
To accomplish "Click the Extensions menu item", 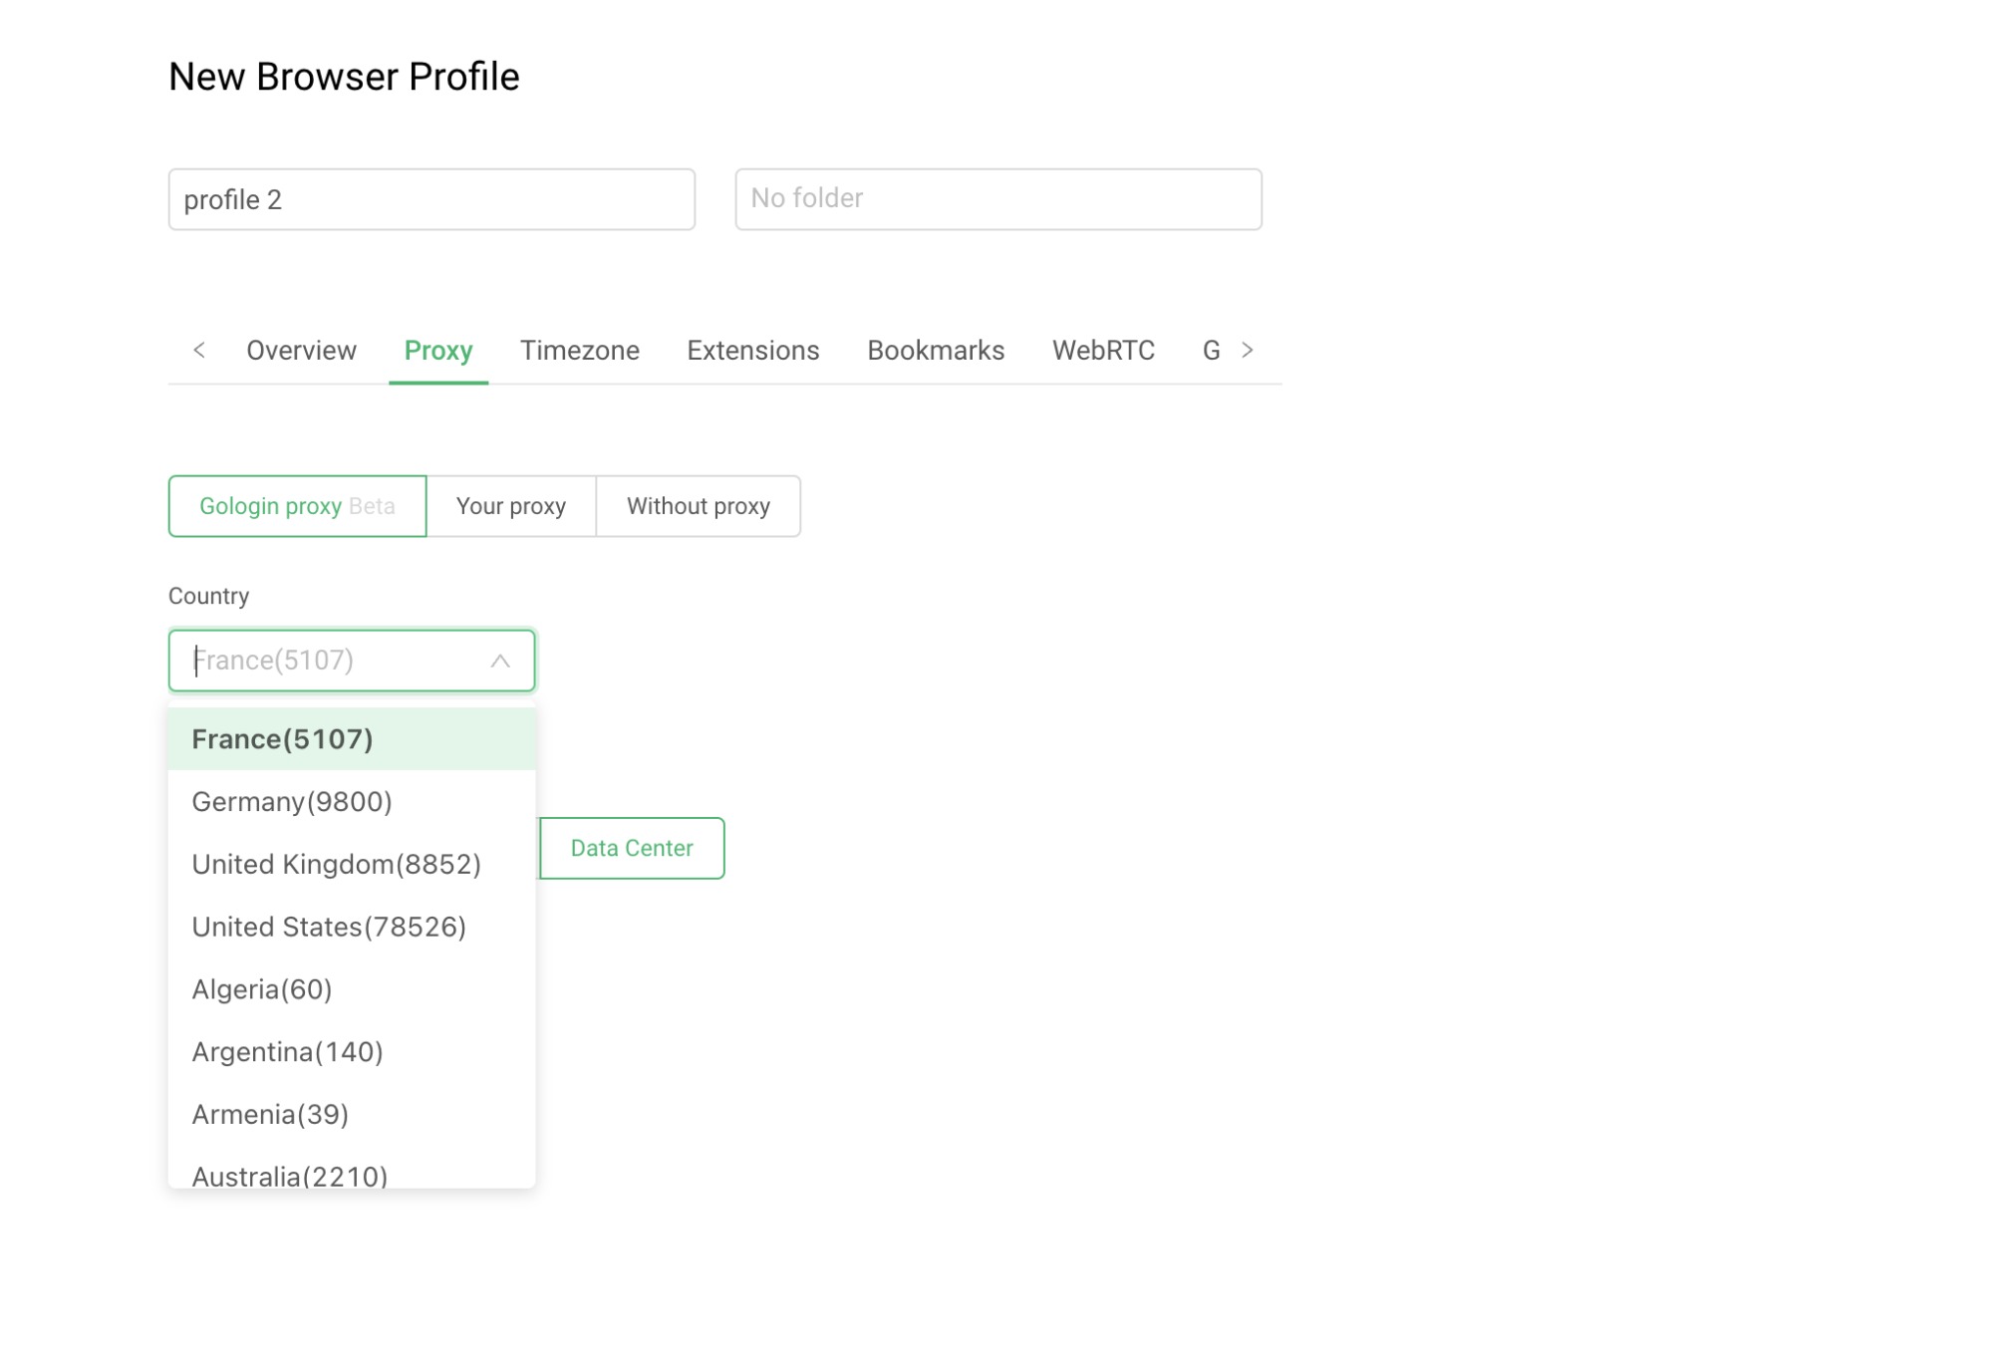I will tap(753, 351).
